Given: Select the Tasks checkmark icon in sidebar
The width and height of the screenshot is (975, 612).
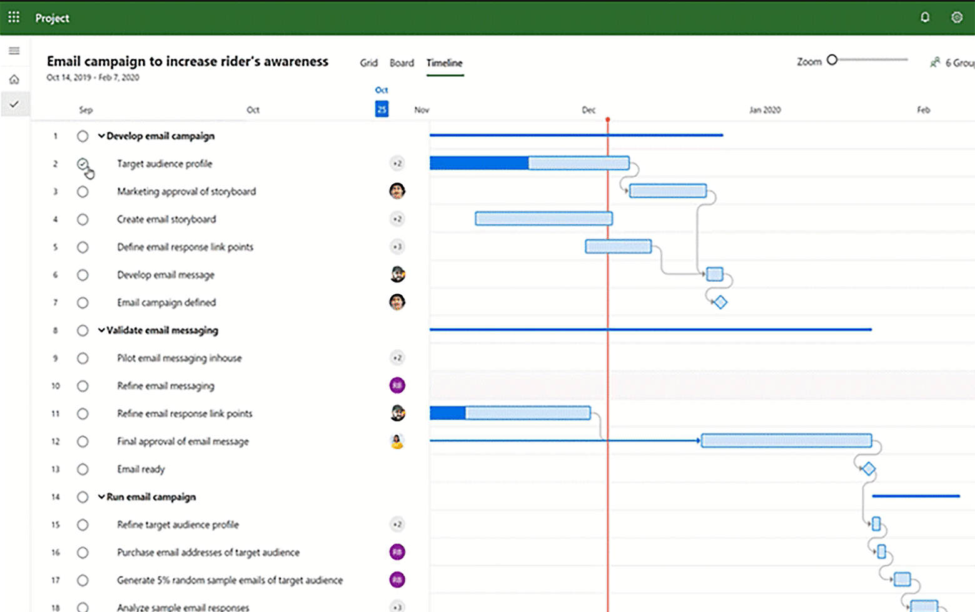Looking at the screenshot, I should [14, 104].
